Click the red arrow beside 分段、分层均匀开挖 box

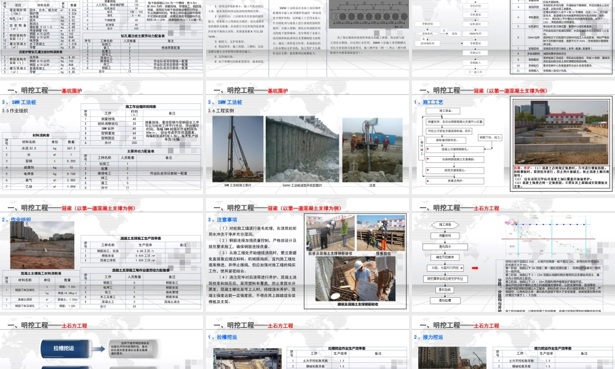(475, 268)
